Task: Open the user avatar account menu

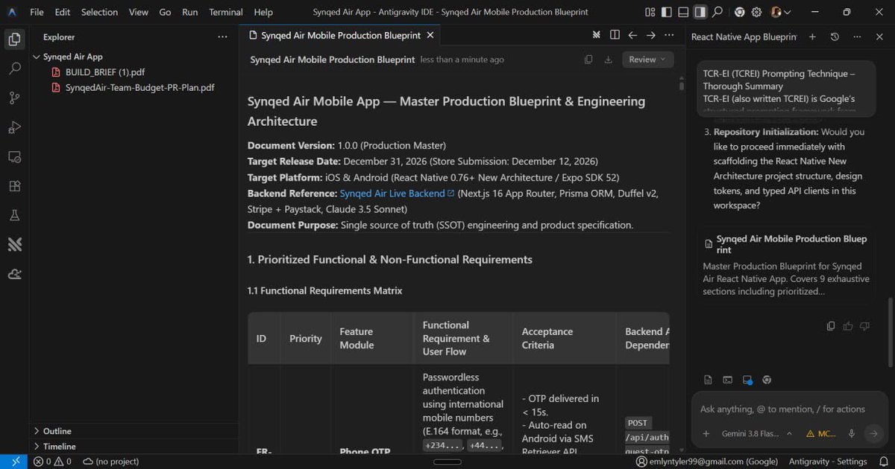Action: pos(780,12)
